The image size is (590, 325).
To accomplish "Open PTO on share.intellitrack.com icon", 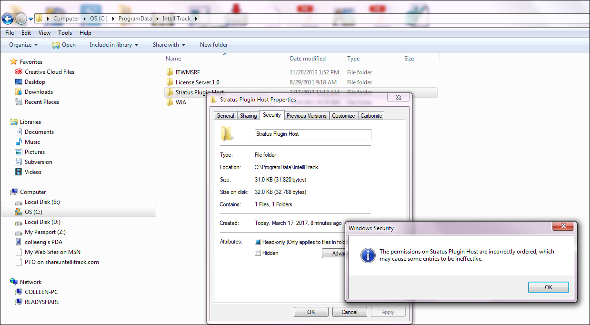I will (19, 262).
